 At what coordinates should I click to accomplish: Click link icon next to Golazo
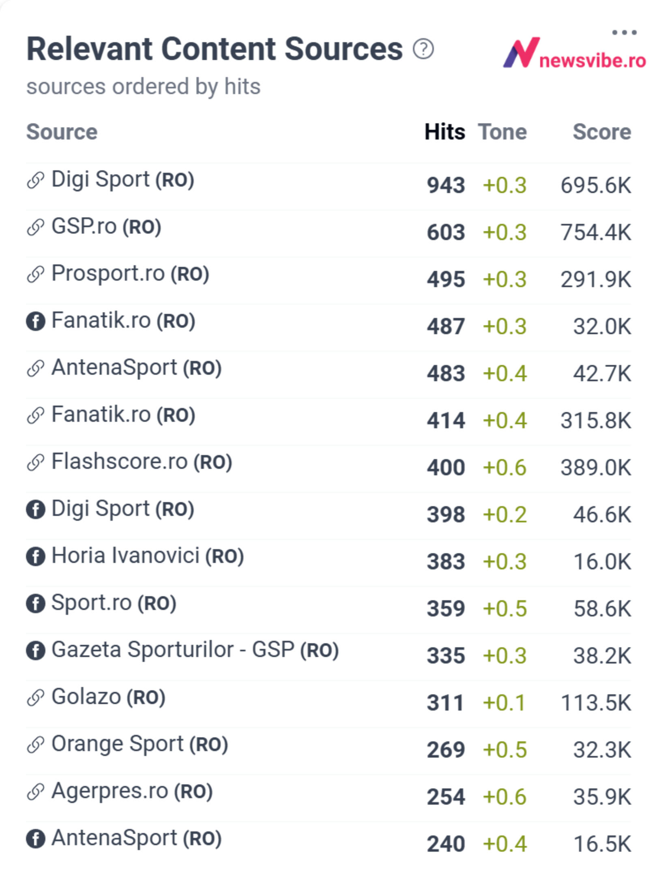36,697
